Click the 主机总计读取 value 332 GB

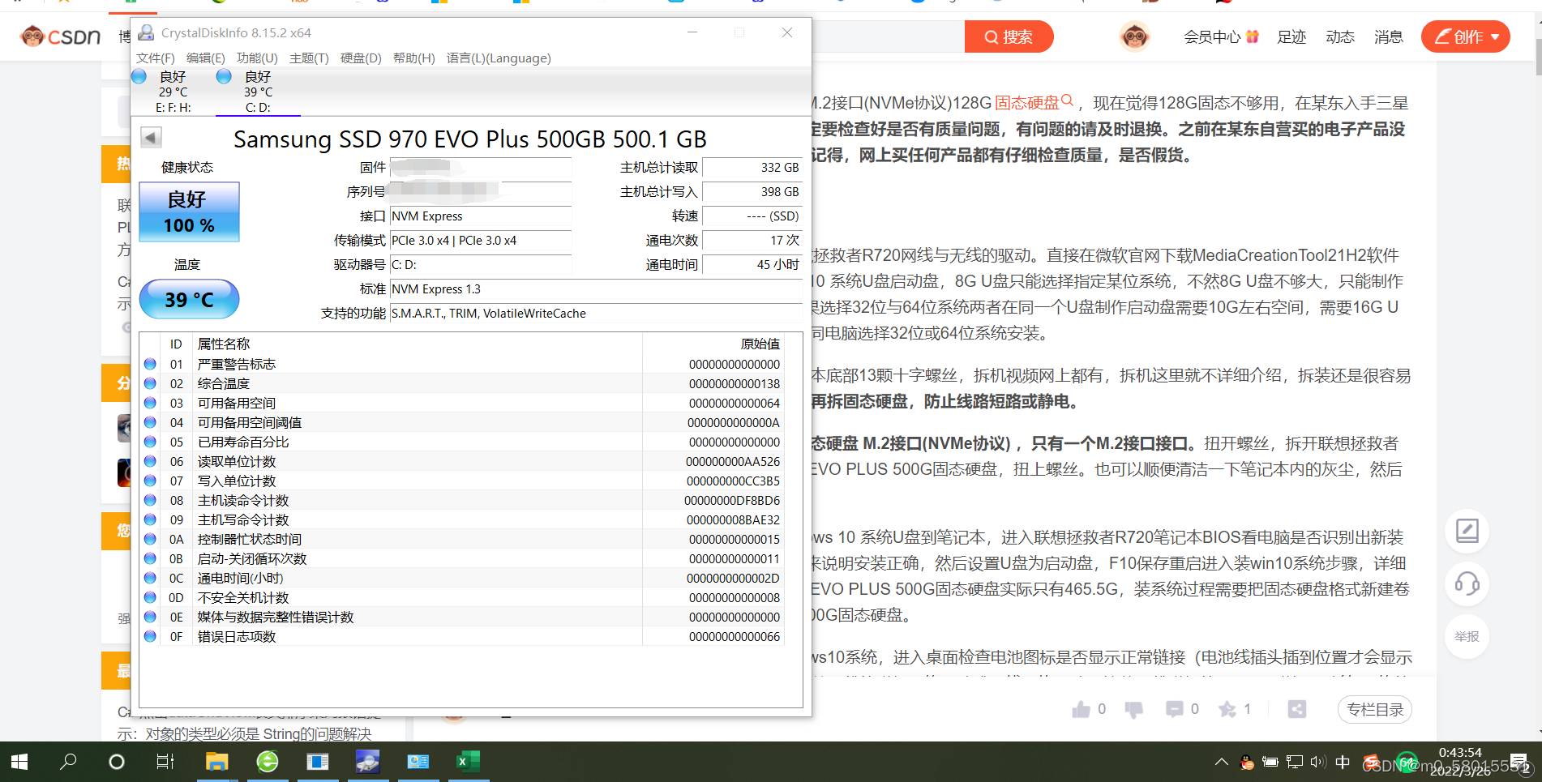752,168
